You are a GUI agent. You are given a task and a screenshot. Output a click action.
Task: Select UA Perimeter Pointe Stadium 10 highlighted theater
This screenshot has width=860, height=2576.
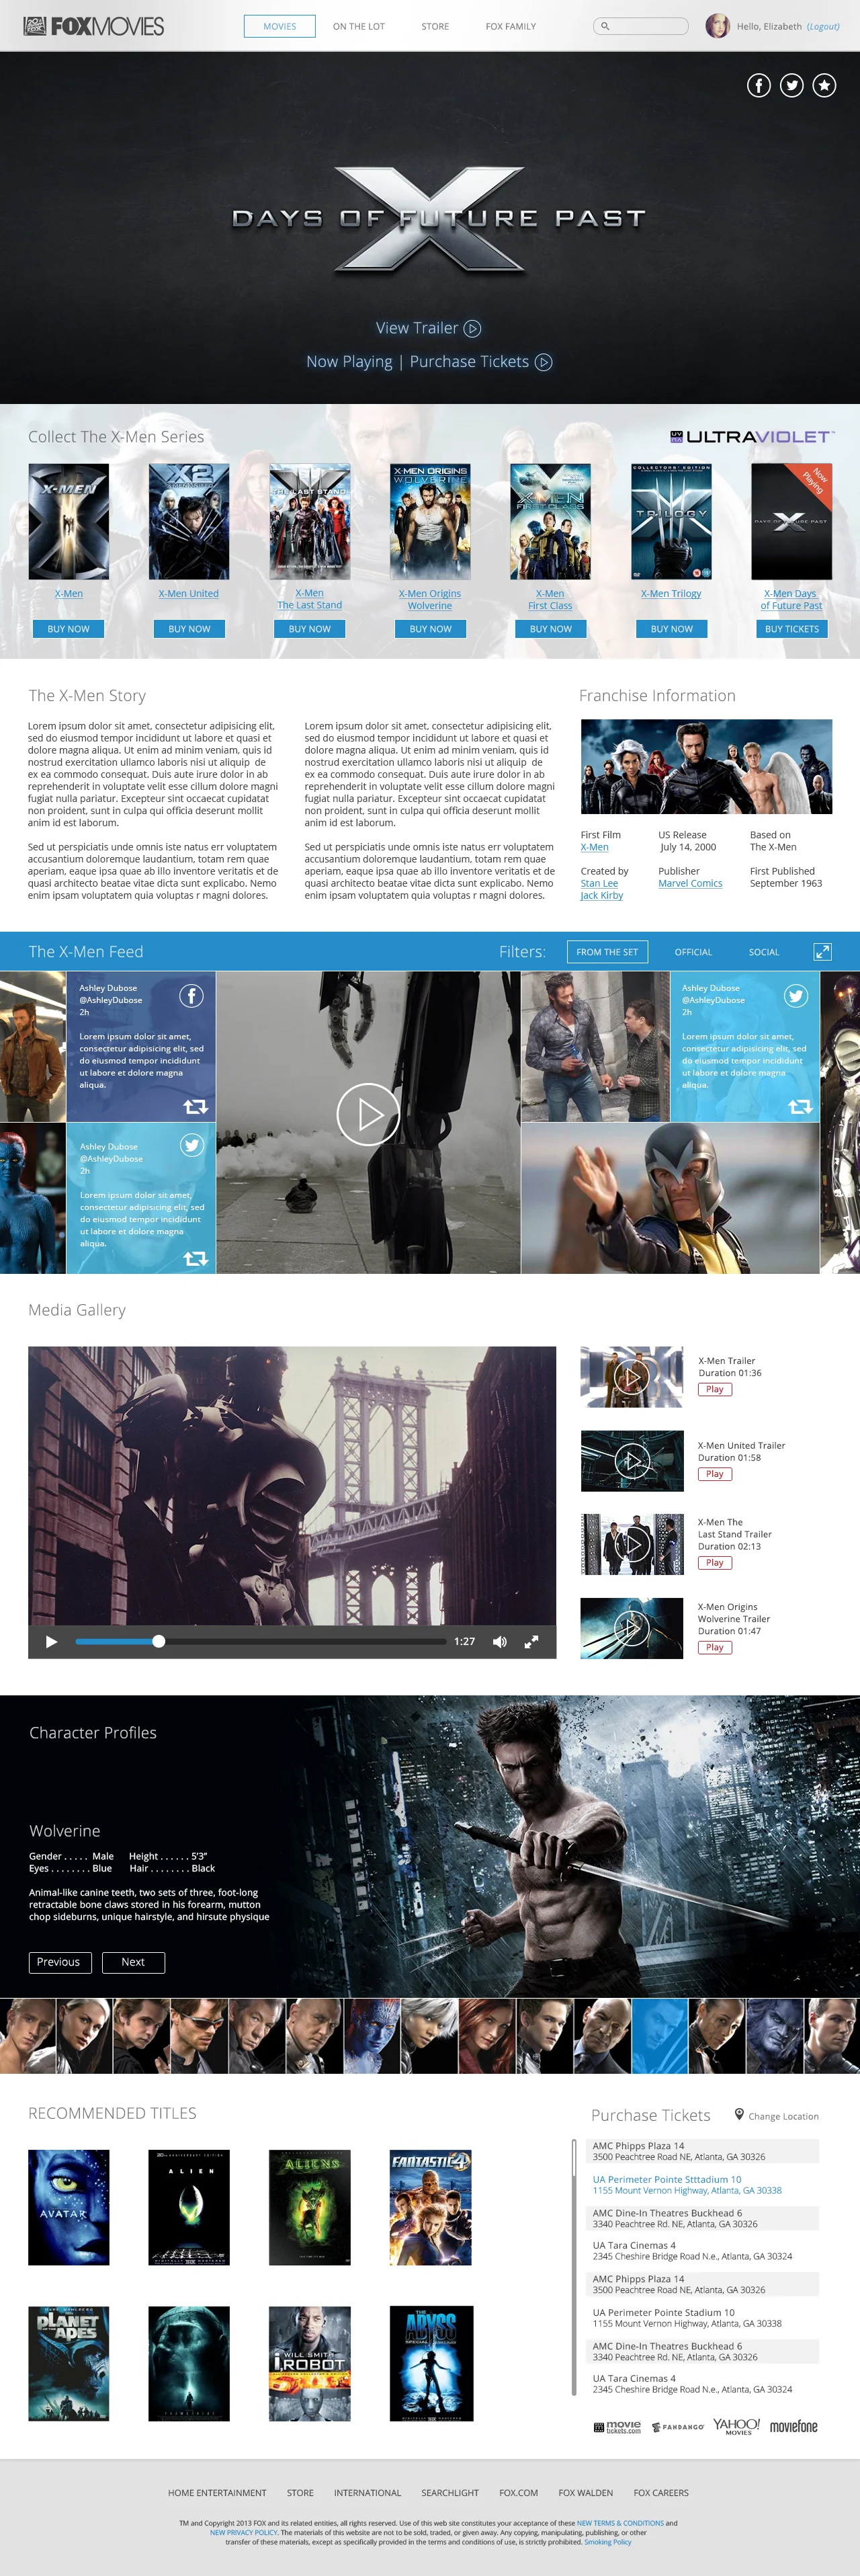tap(702, 2184)
